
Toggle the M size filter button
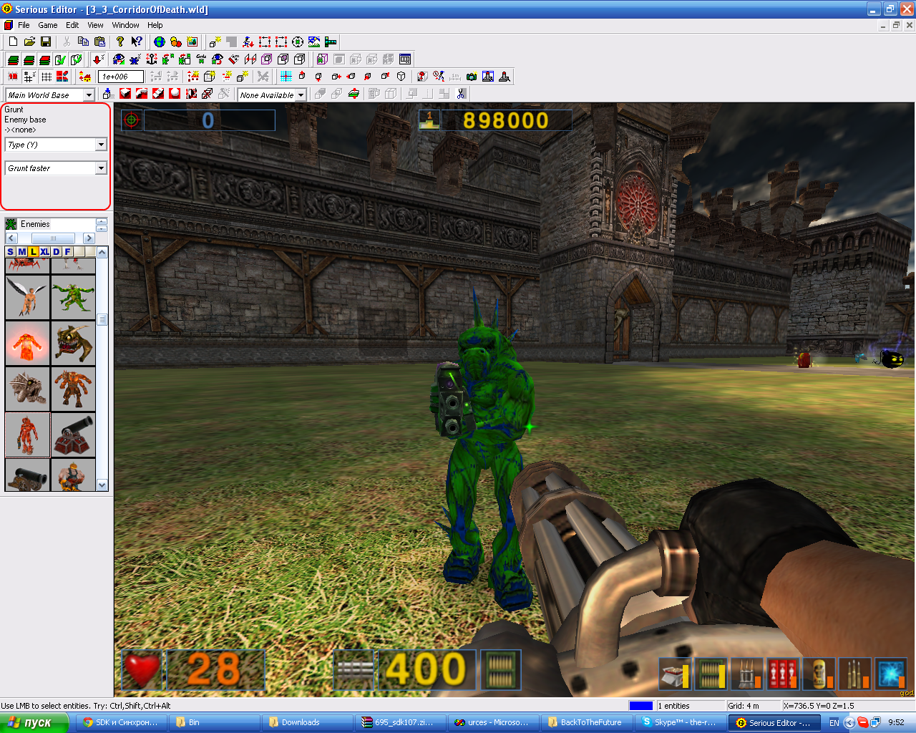click(21, 251)
